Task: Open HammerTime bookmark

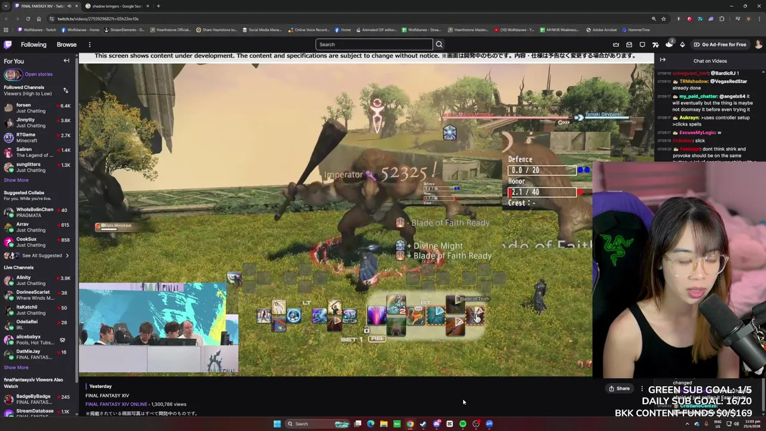Action: pos(636,29)
